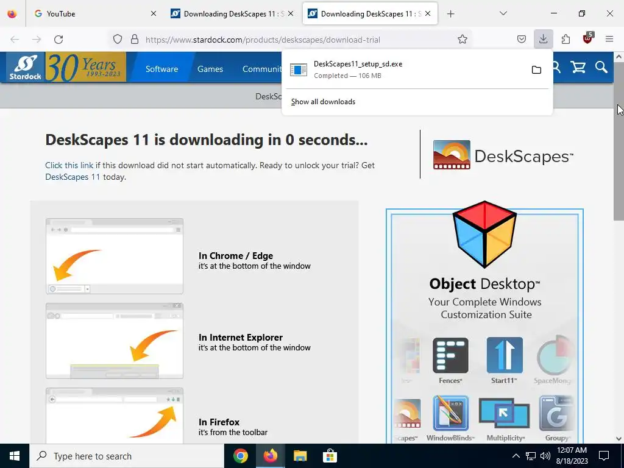624x468 pixels.
Task: Click the Firefox instruction image
Action: tap(115, 416)
